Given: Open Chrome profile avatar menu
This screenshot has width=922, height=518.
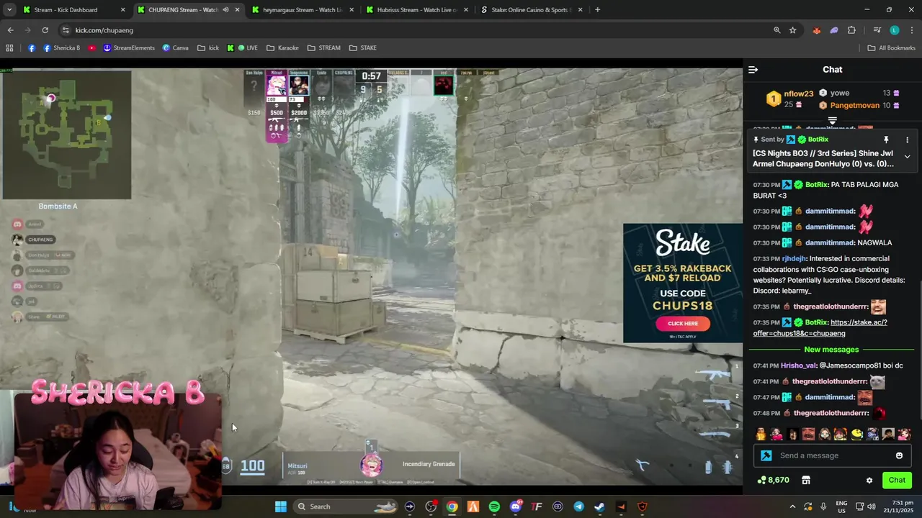Looking at the screenshot, I should pos(895,30).
